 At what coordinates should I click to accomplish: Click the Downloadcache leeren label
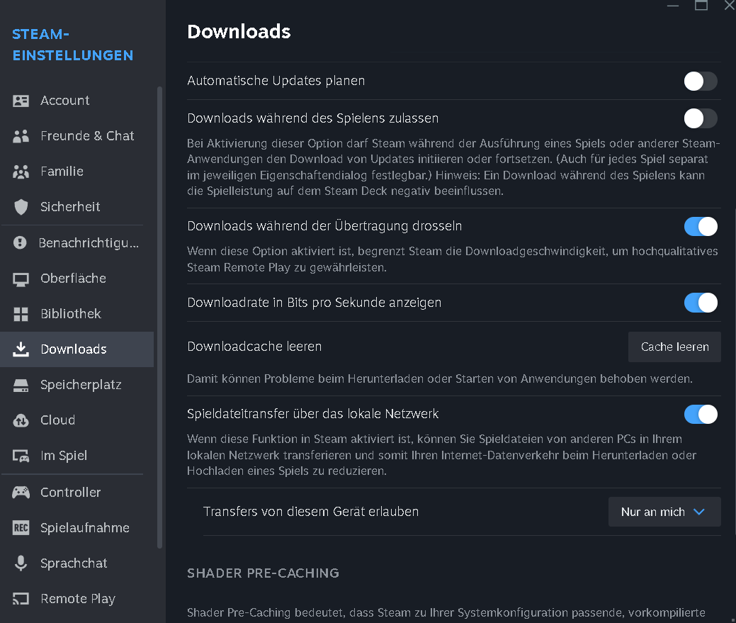pos(254,347)
